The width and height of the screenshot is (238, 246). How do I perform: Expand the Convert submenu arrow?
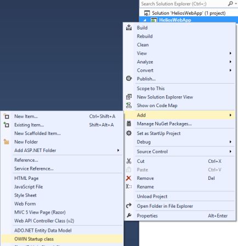[230, 70]
